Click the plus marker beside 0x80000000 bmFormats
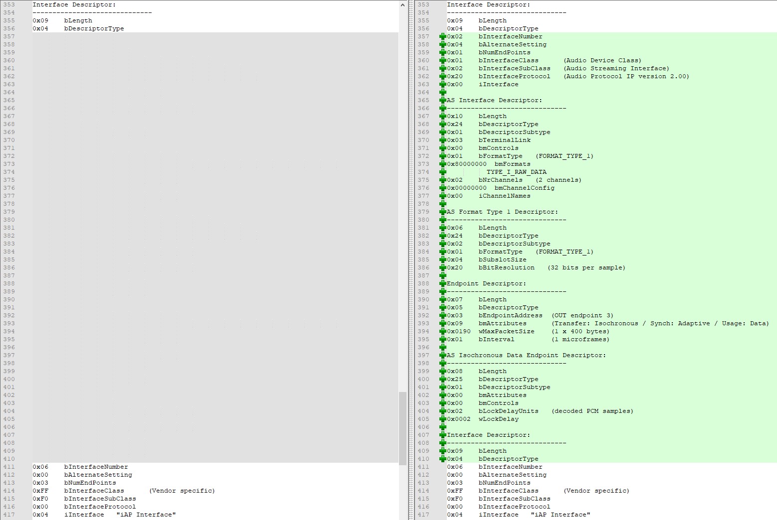 (442, 164)
